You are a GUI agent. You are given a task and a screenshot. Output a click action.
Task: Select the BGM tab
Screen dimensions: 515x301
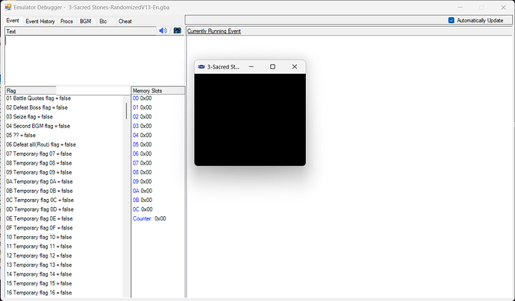click(x=86, y=21)
